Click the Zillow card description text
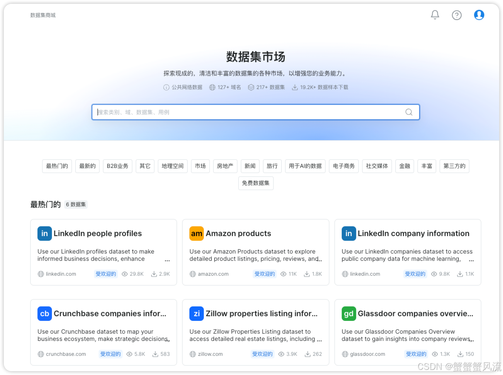The width and height of the screenshot is (503, 375). [255, 335]
